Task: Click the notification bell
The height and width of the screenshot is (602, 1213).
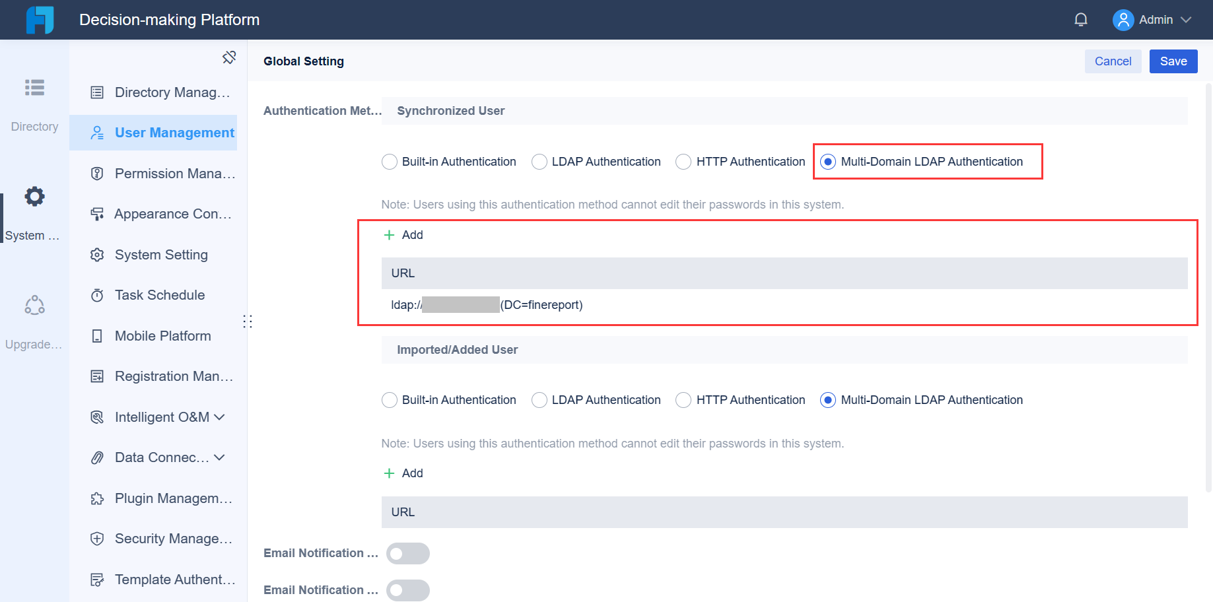Action: tap(1080, 19)
